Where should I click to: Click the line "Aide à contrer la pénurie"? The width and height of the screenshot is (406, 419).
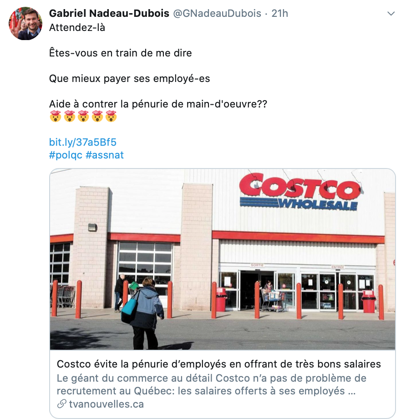158,104
